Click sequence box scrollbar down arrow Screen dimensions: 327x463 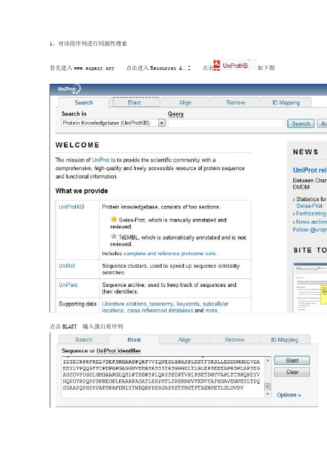click(x=268, y=394)
